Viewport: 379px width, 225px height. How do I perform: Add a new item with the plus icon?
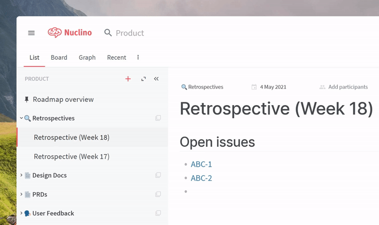point(128,79)
